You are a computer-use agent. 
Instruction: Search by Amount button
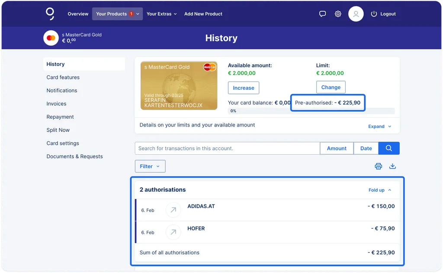tap(337, 148)
